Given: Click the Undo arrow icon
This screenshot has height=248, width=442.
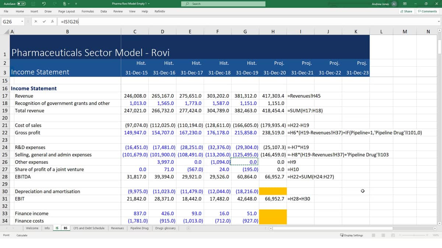Looking at the screenshot, I should coord(44,4).
